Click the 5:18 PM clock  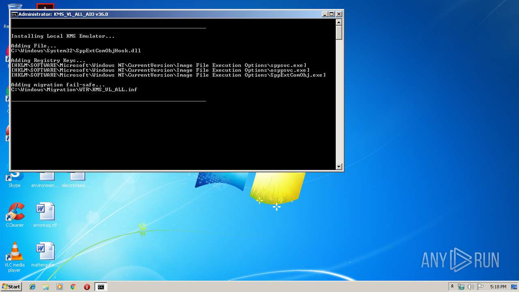tap(498, 287)
